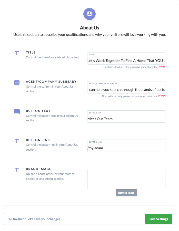The height and width of the screenshot is (231, 179).
Task: Click the Agent/Company Summary card icon
Action: point(17,83)
